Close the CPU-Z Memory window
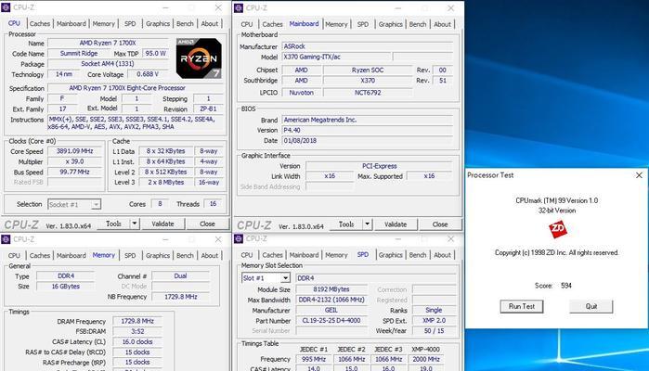Image resolution: width=649 pixels, height=371 pixels. [x=218, y=239]
